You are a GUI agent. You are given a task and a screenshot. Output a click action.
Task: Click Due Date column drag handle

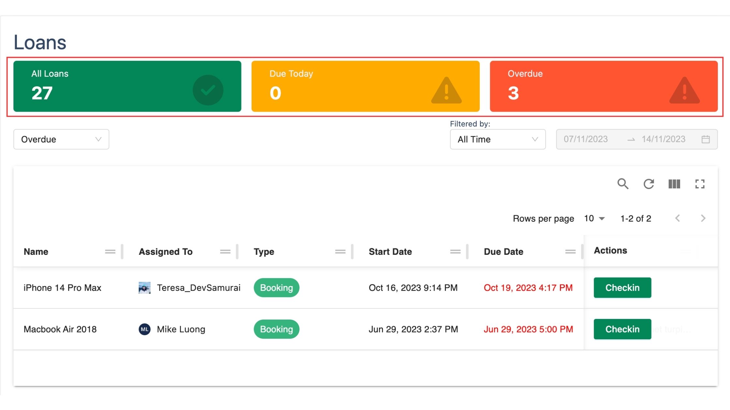tap(570, 252)
